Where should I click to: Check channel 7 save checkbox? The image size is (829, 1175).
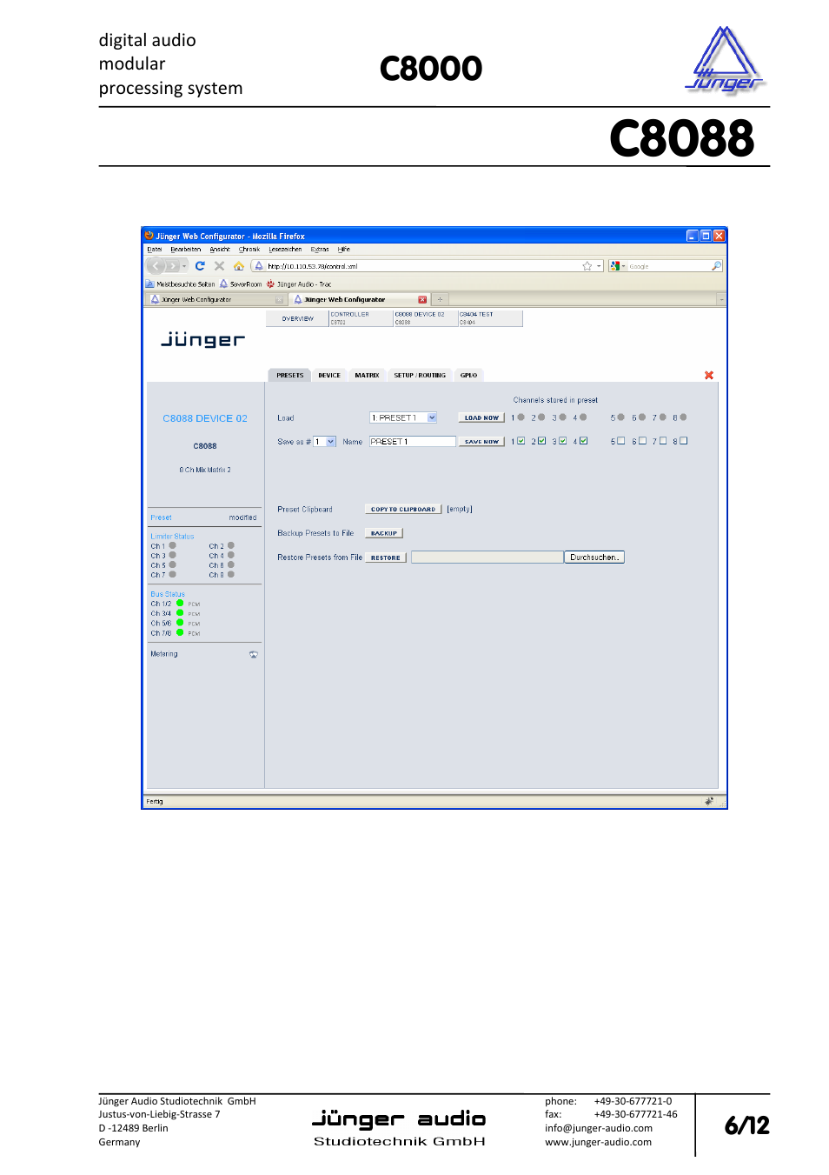coord(663,441)
